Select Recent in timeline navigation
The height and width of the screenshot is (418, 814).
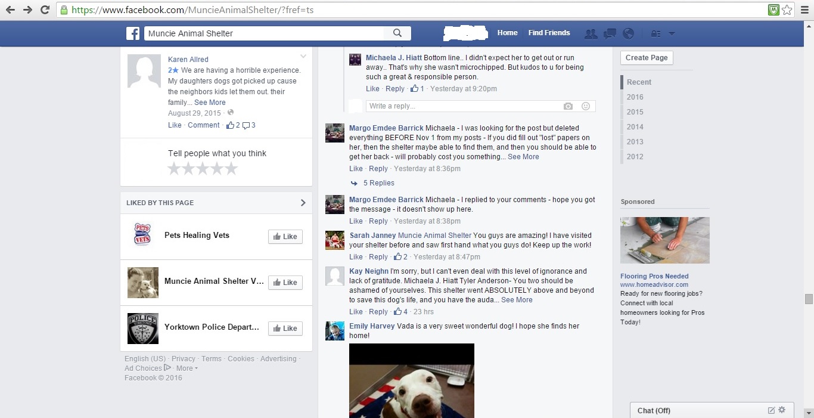[639, 82]
